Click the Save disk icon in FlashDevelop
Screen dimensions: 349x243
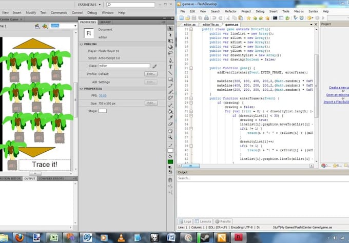coord(194,18)
